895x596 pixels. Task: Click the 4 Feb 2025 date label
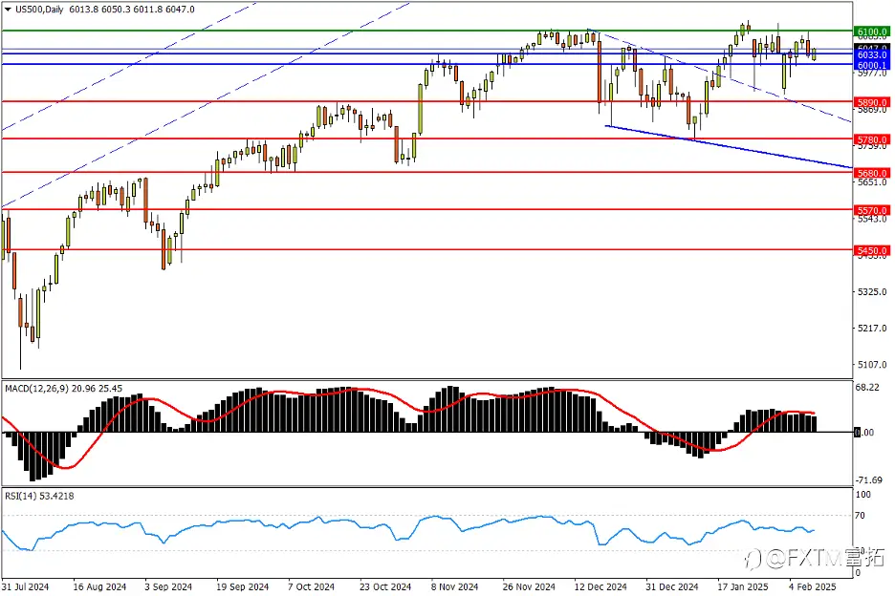tap(812, 586)
